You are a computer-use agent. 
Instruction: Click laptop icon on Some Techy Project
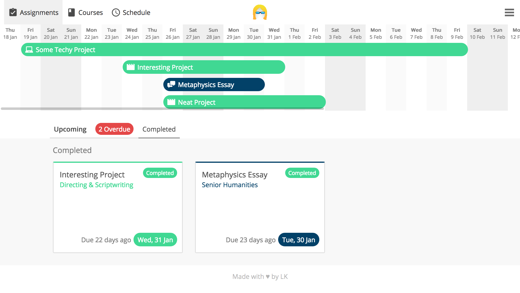pos(29,50)
